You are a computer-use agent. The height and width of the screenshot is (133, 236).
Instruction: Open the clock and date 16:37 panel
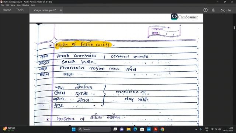coord(228,129)
